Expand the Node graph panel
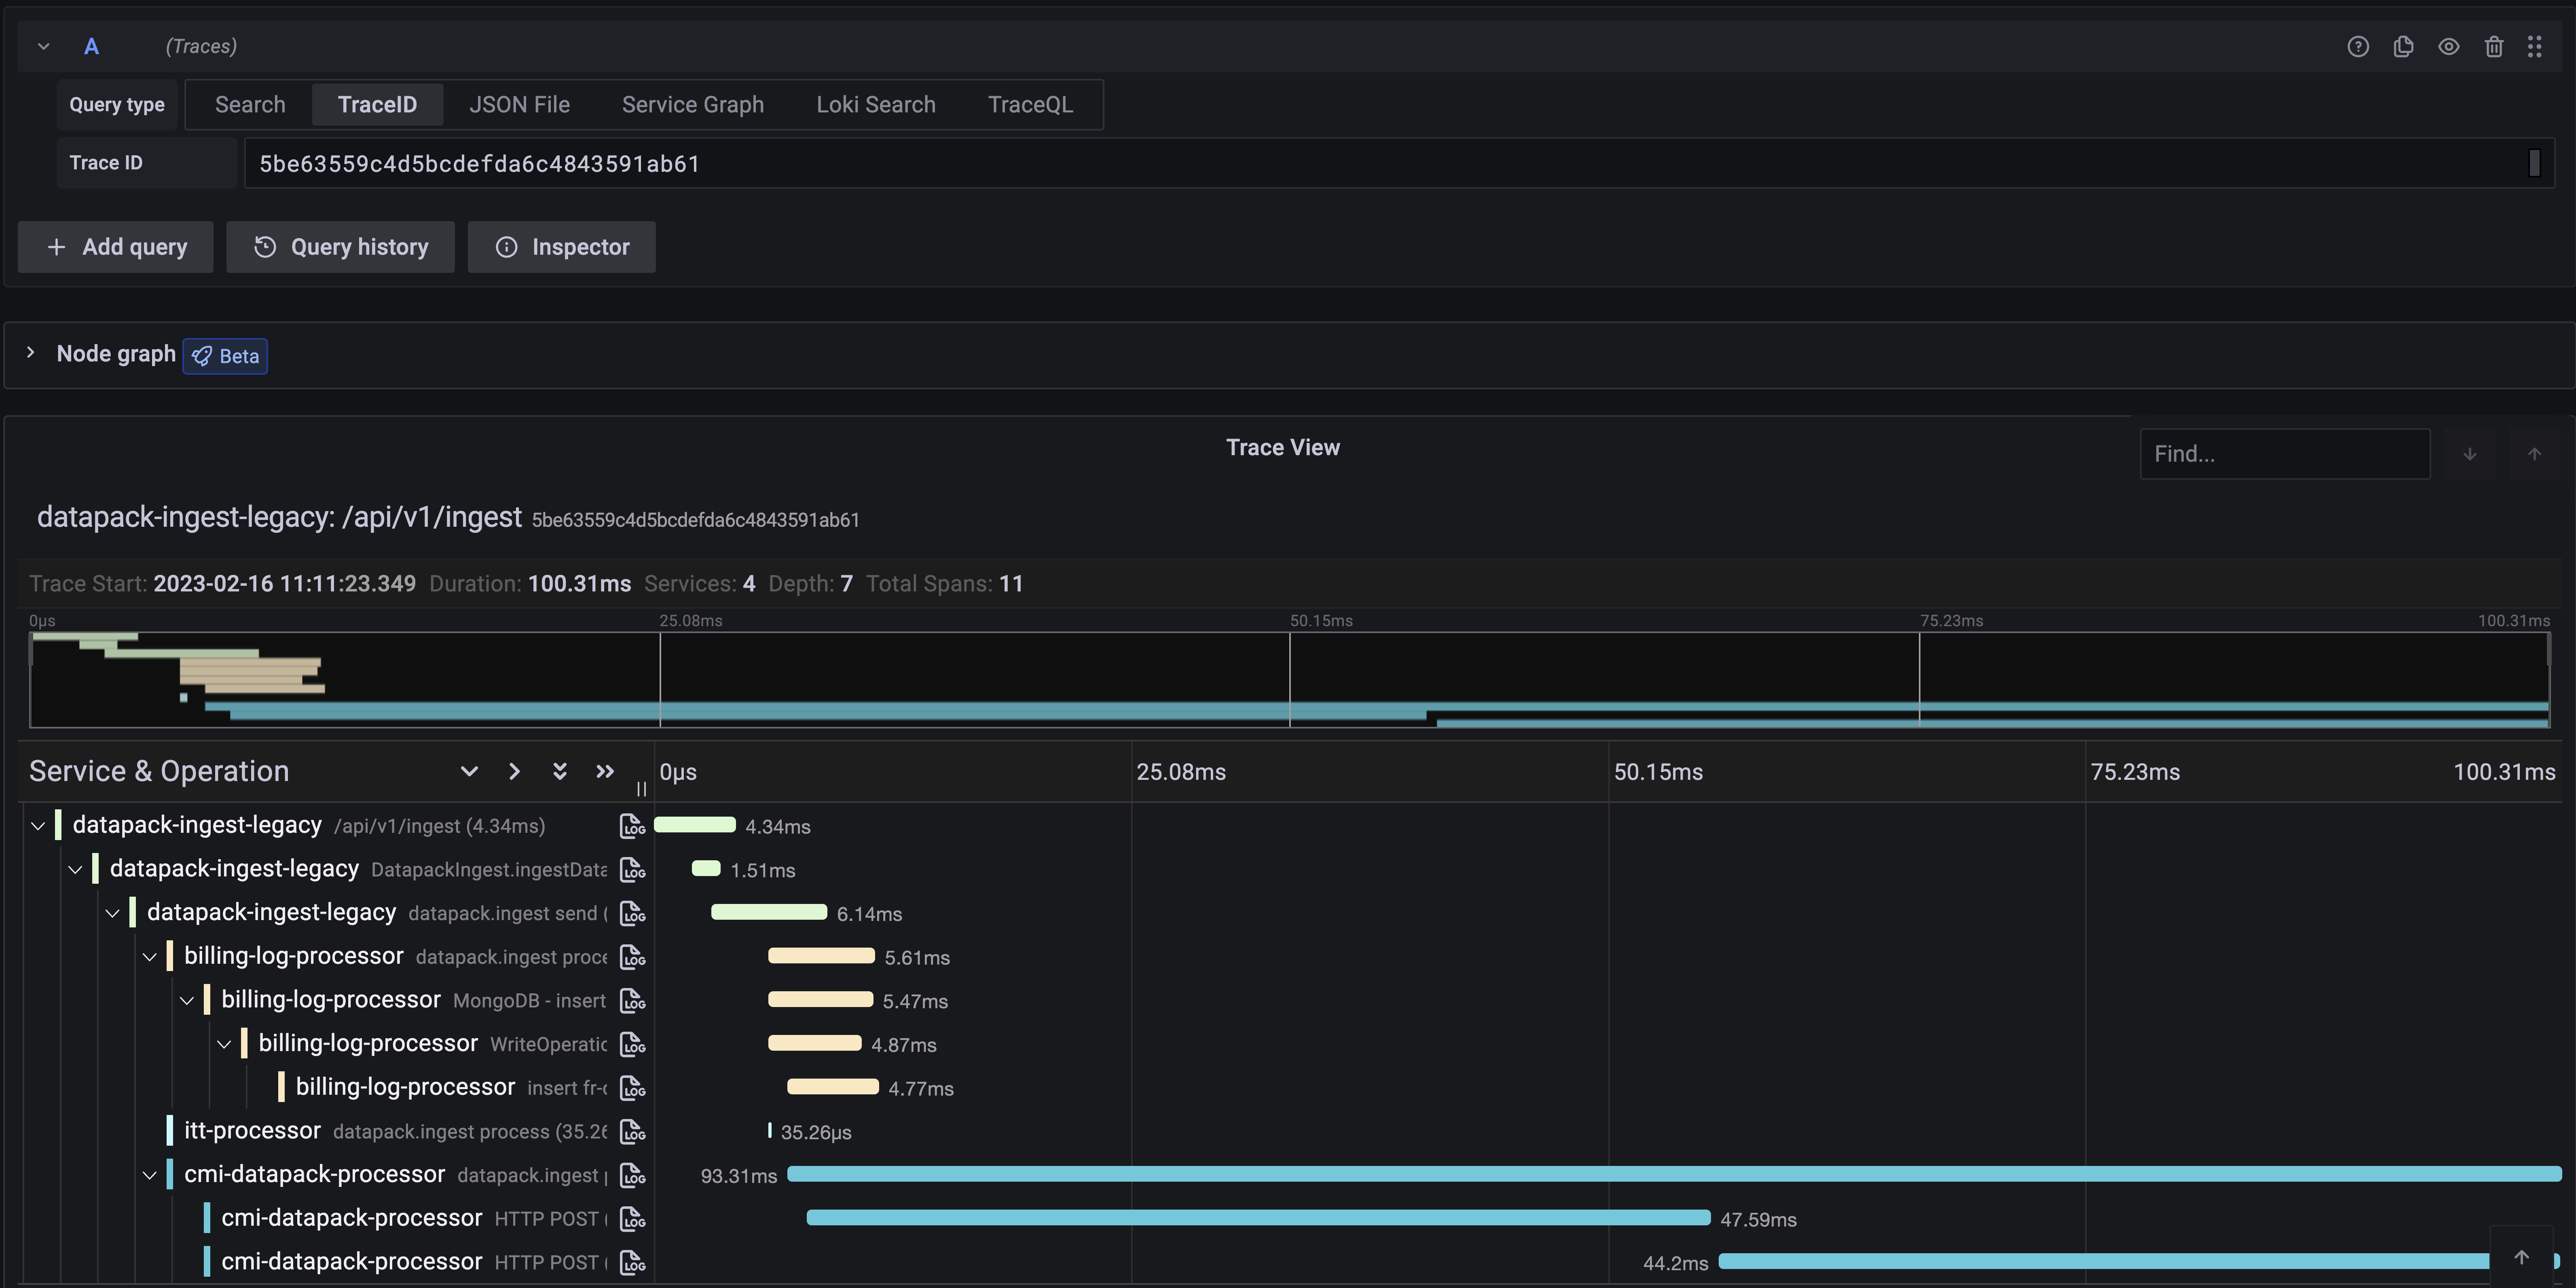This screenshot has width=2576, height=1288. pos(31,353)
